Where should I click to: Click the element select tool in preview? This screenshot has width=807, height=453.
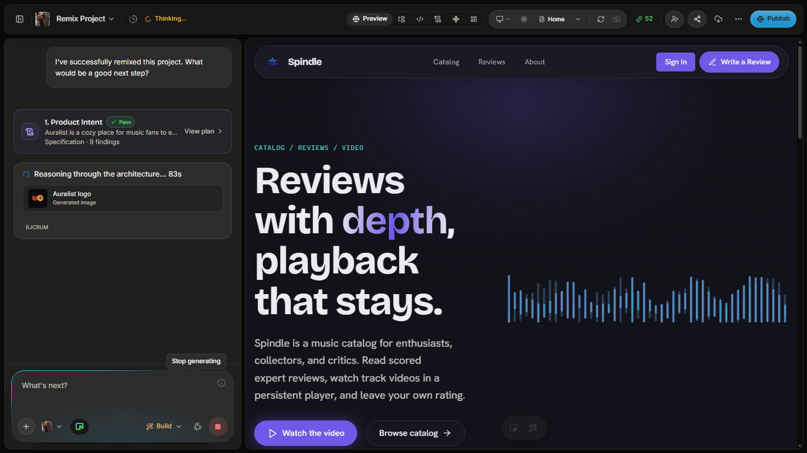pyautogui.click(x=514, y=428)
